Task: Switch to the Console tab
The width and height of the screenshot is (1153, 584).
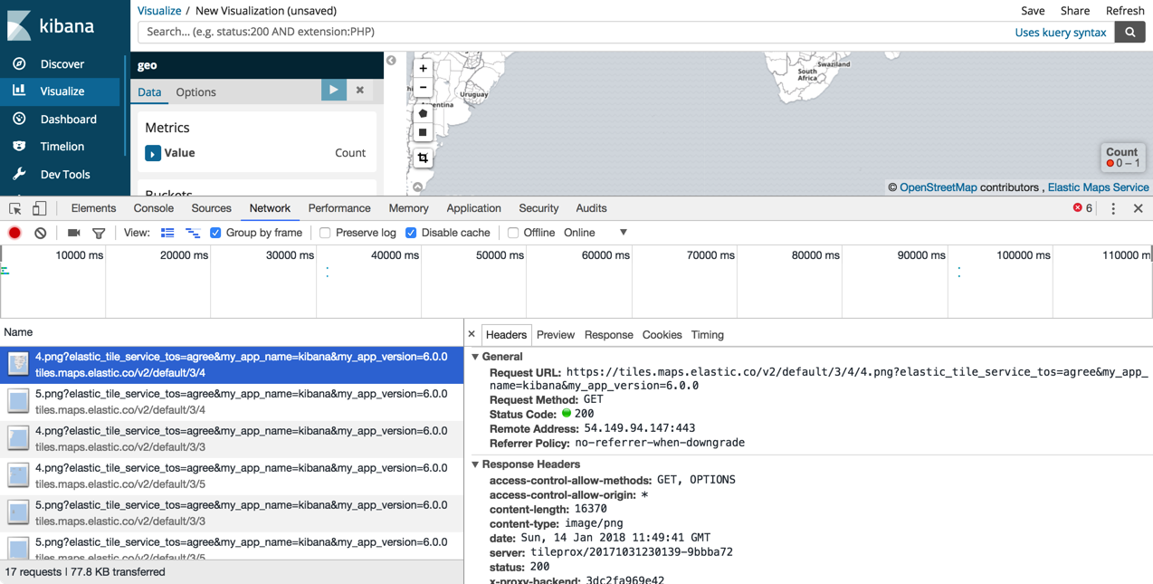Action: (154, 208)
